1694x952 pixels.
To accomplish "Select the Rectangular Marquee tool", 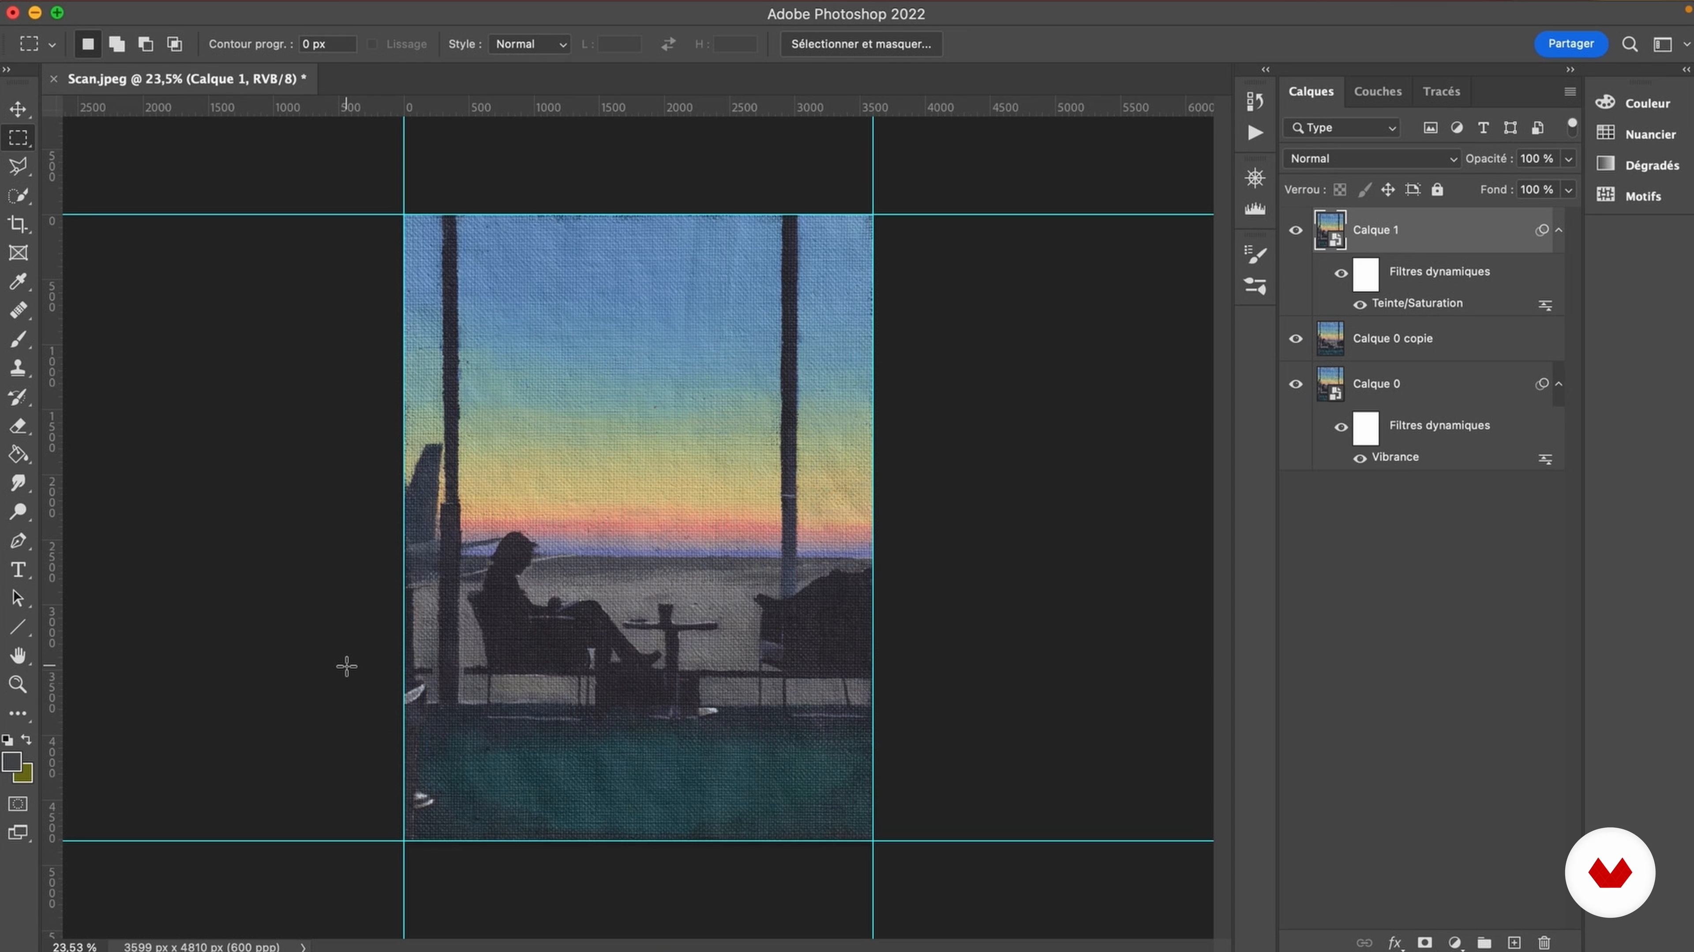I will click(18, 138).
